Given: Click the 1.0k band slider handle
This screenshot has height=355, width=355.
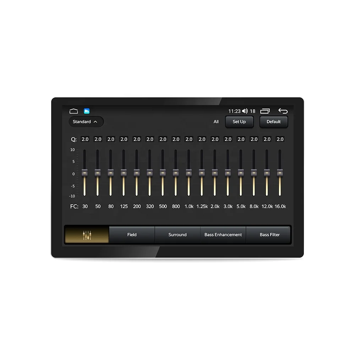Looking at the screenshot, I should (x=189, y=173).
